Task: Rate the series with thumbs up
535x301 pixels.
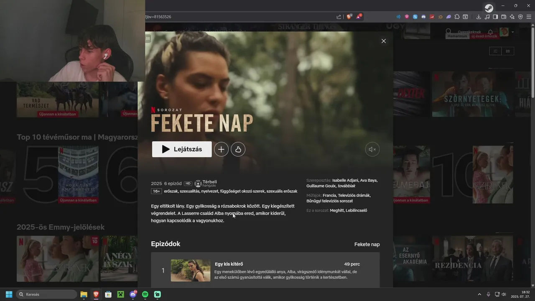Action: click(x=238, y=149)
